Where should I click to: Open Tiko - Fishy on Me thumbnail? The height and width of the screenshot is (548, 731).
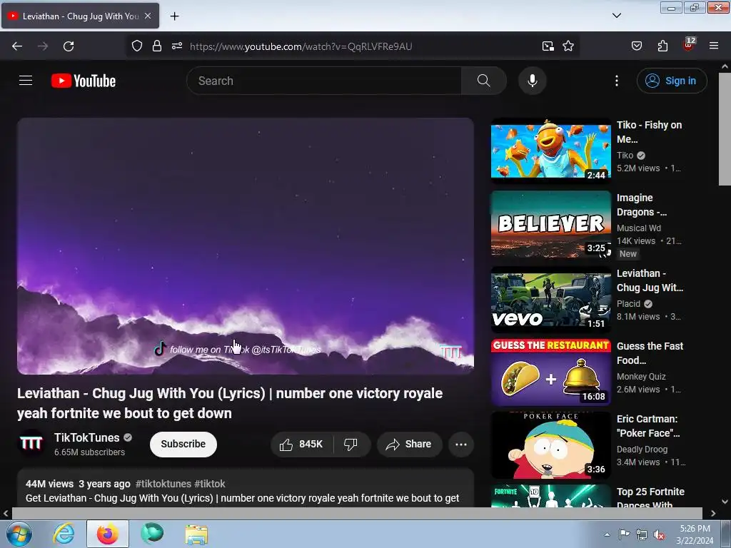(x=550, y=150)
